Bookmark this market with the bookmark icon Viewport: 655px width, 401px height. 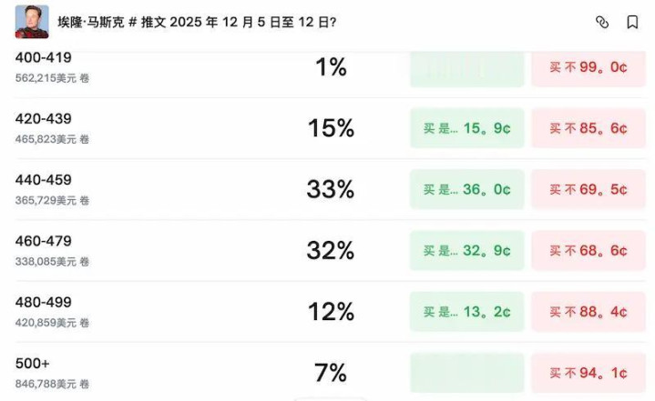[x=632, y=23]
